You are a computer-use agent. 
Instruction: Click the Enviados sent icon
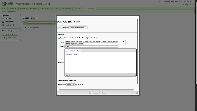tap(3, 22)
